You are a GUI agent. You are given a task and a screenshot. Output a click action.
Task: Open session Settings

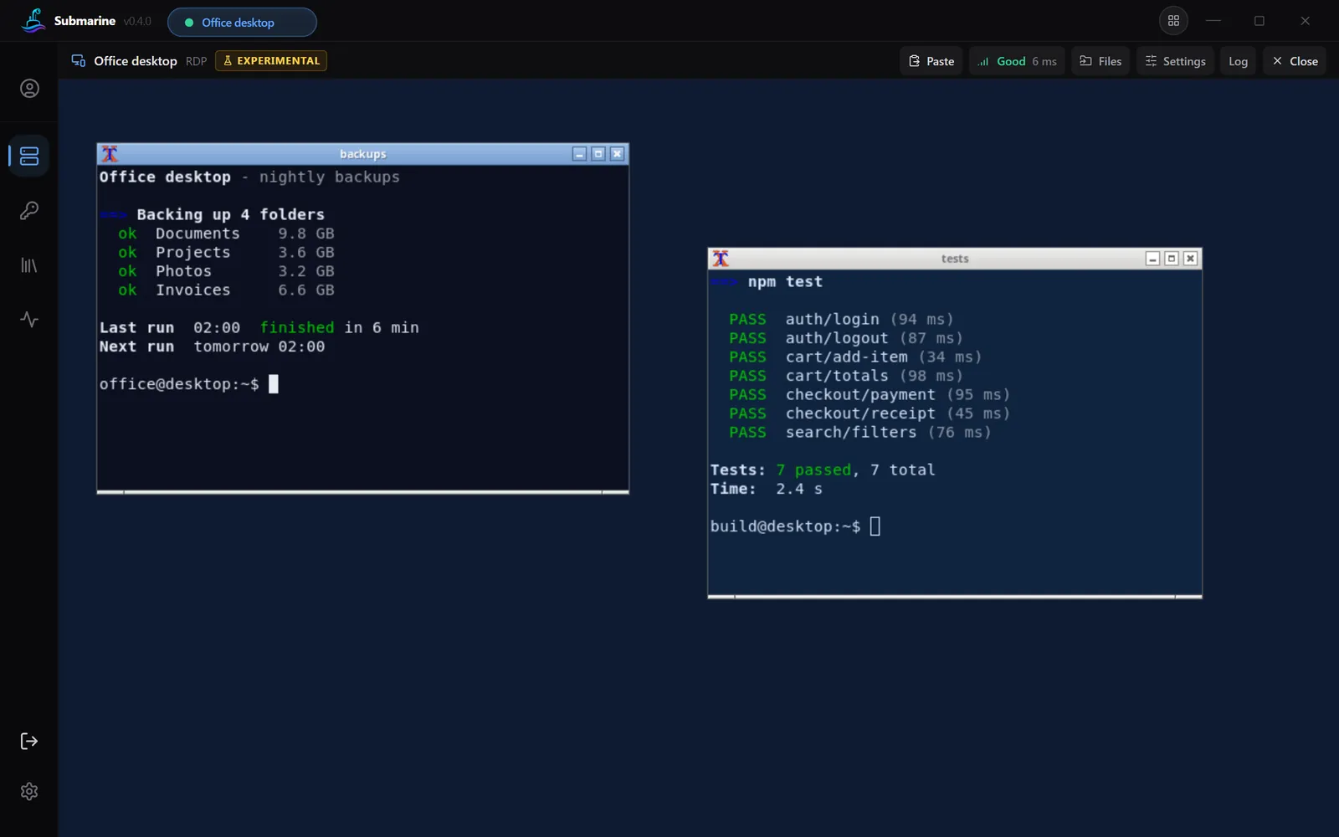pos(1175,61)
